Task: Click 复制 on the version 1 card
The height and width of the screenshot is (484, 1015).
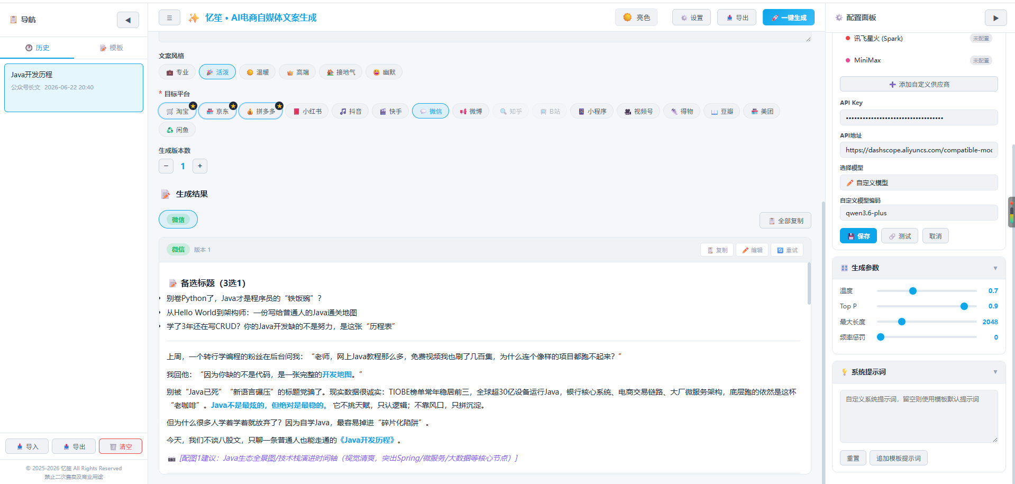Action: point(717,250)
